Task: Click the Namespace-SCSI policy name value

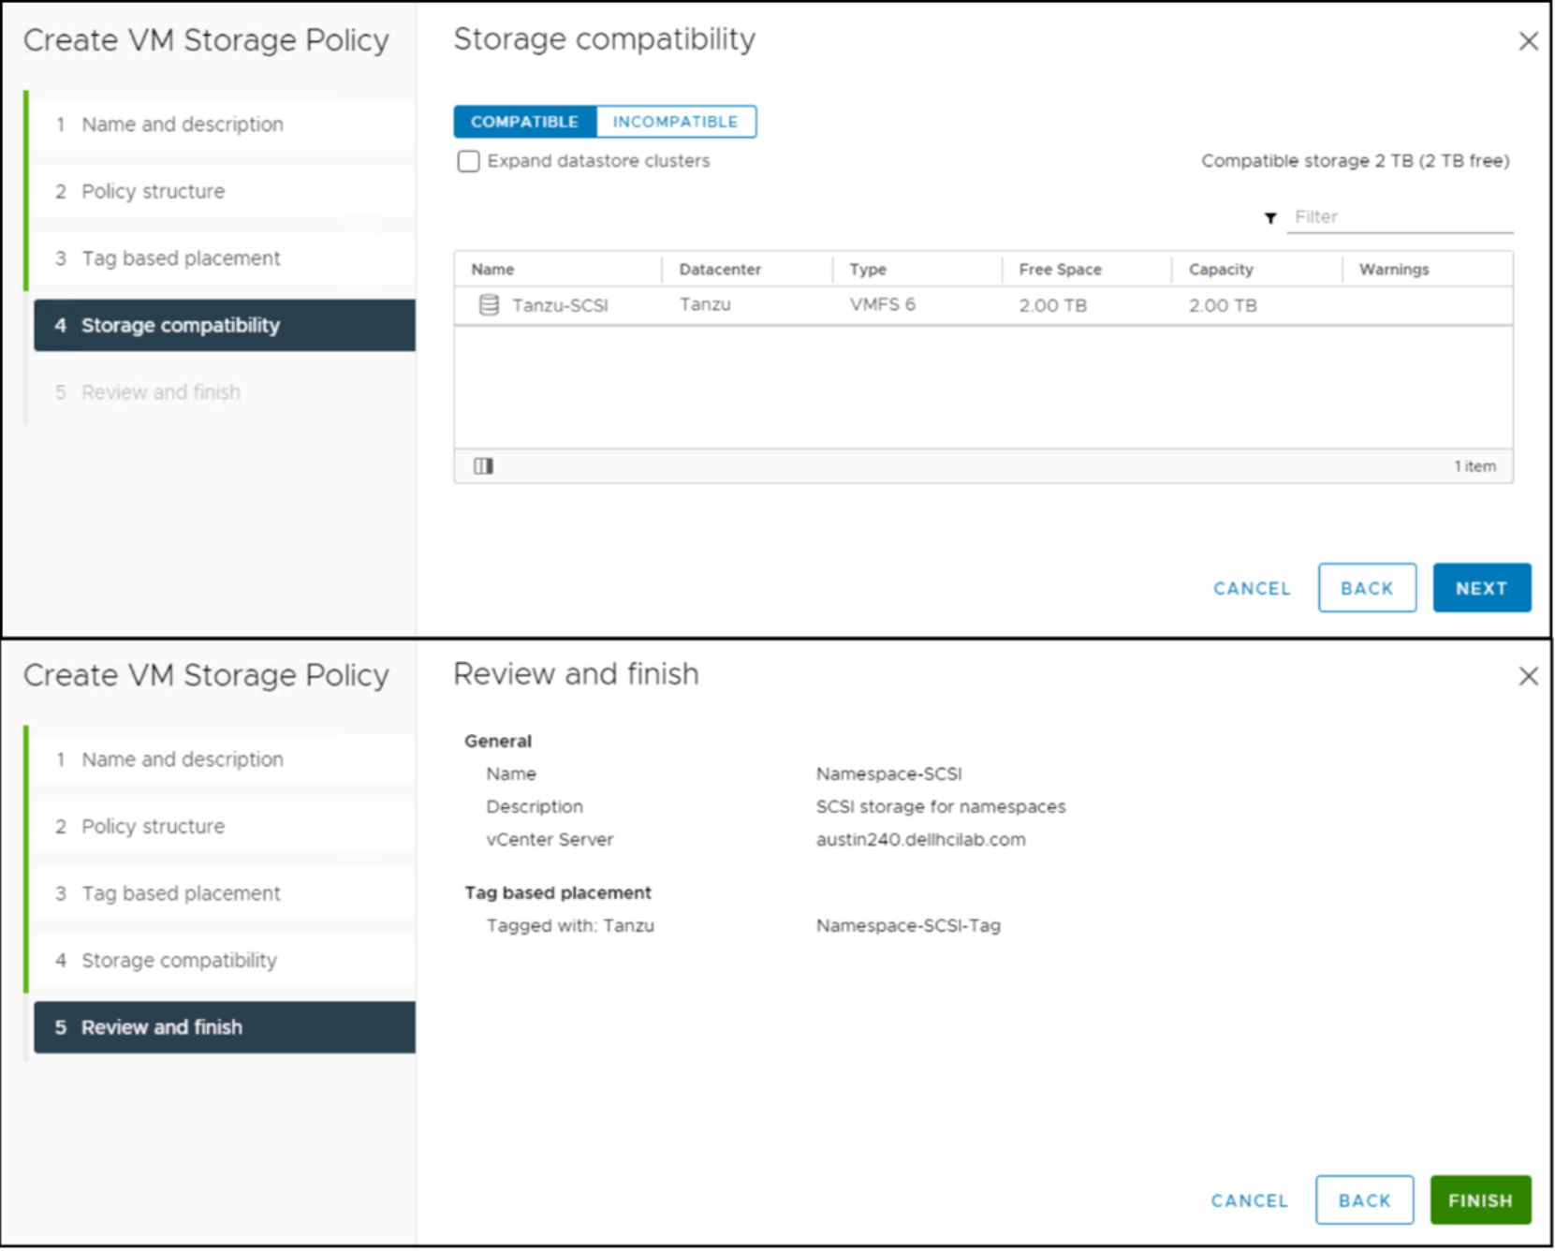Action: (888, 774)
